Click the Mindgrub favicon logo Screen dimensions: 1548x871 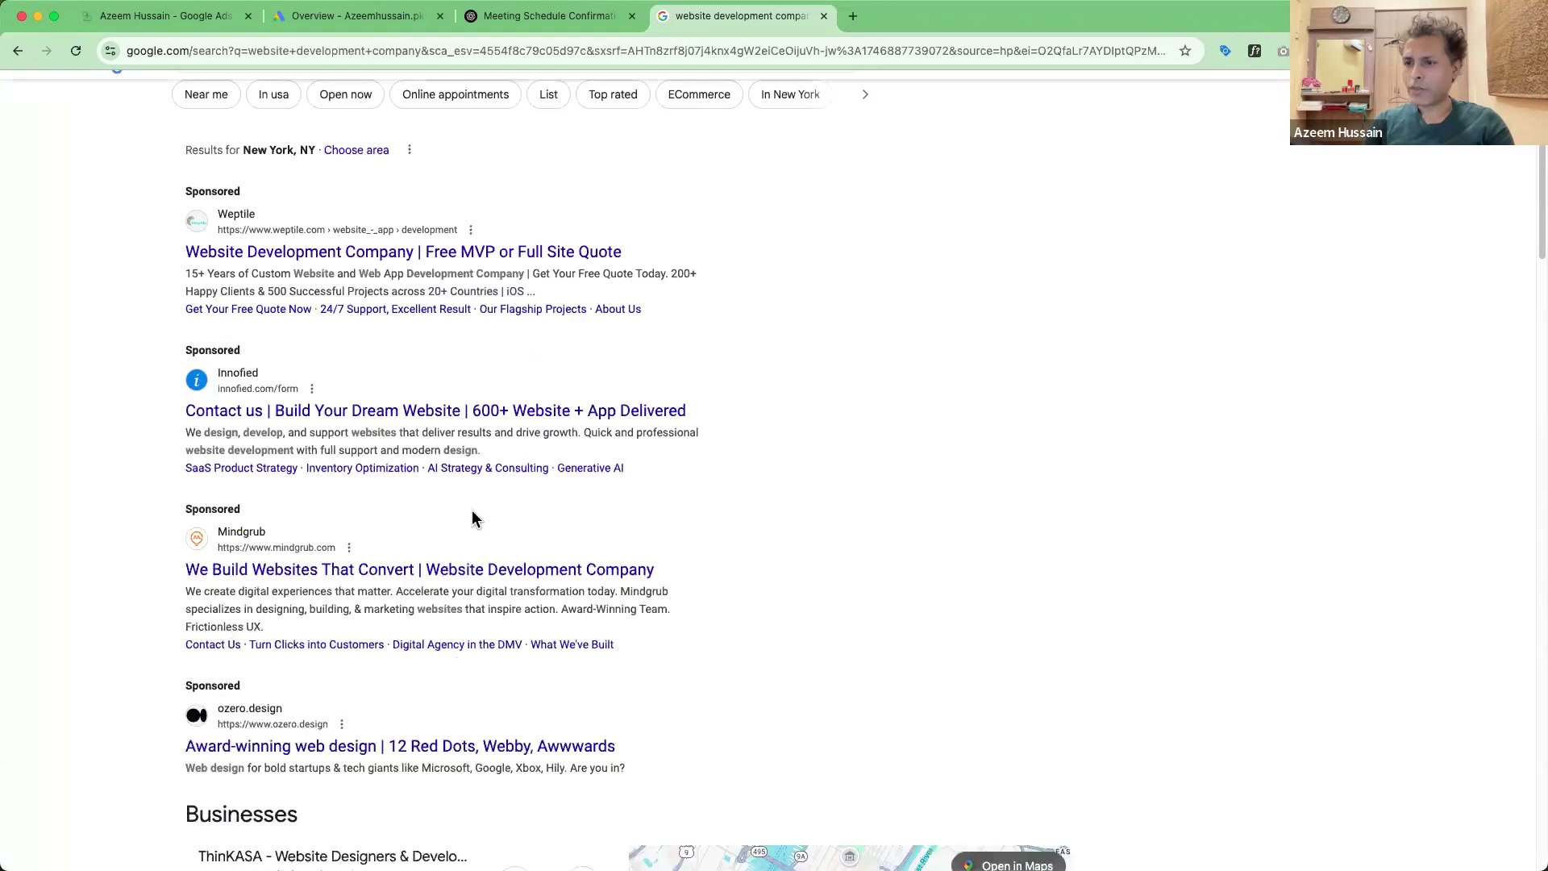point(197,540)
